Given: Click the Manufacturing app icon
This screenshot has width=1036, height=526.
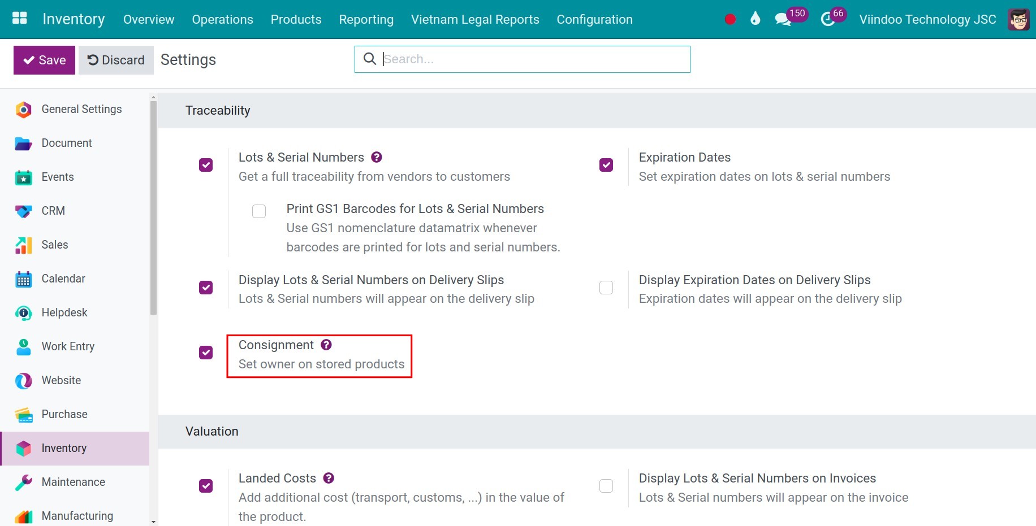Looking at the screenshot, I should pos(23,516).
